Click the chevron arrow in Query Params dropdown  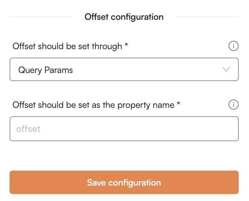(226, 69)
